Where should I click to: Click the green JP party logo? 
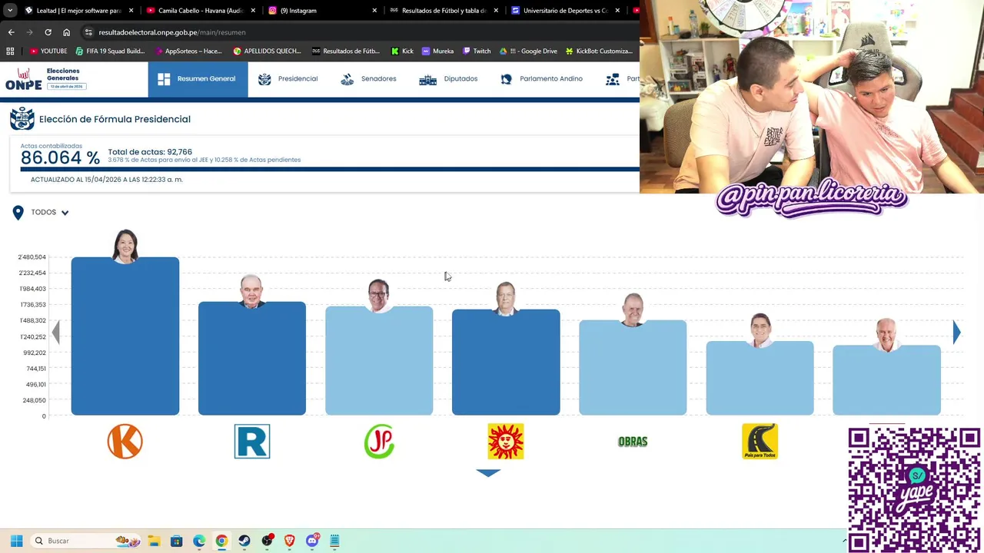[379, 442]
